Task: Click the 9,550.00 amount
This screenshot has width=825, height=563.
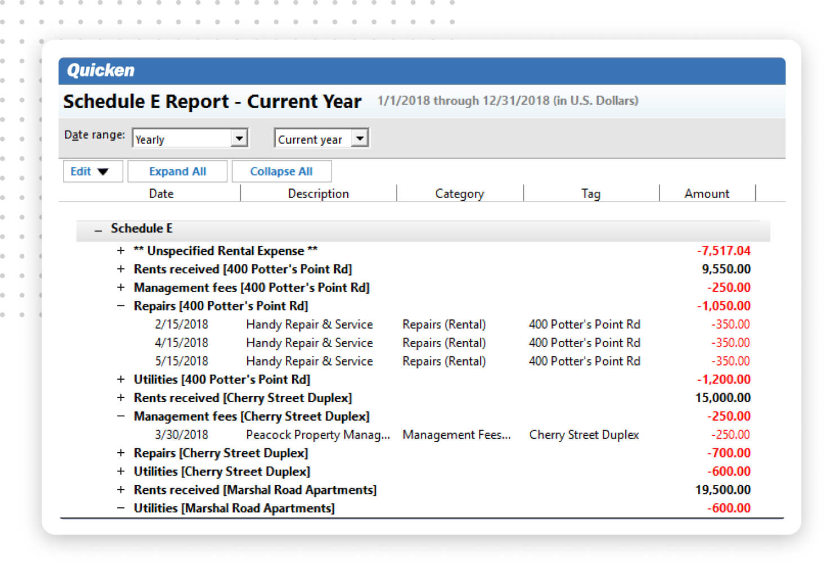Action: pyautogui.click(x=726, y=269)
